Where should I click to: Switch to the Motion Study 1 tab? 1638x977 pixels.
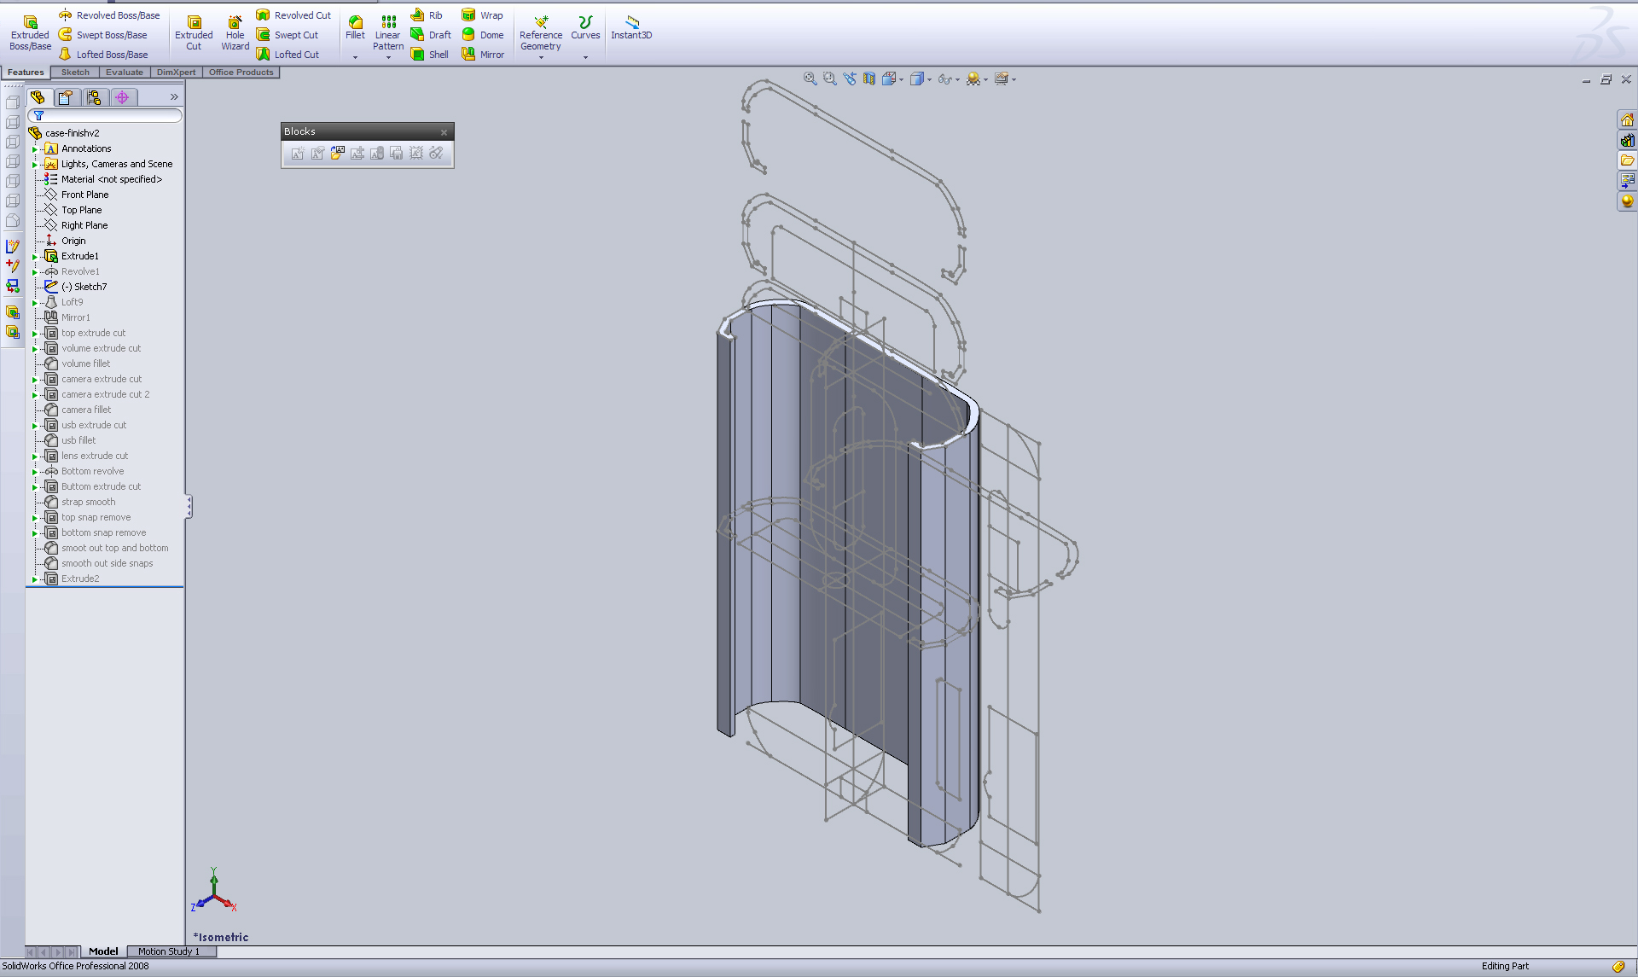[170, 951]
